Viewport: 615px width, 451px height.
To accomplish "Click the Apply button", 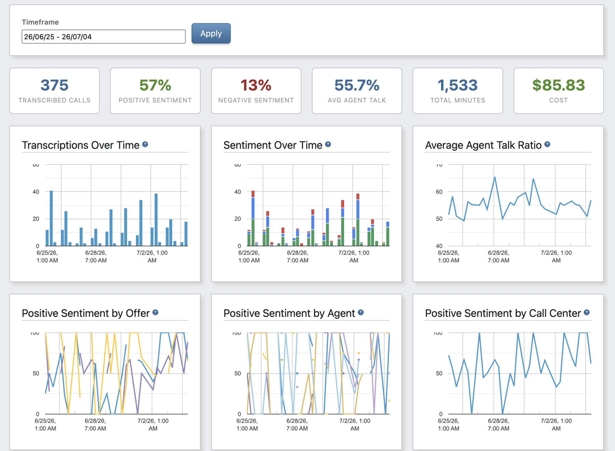I will coord(211,33).
